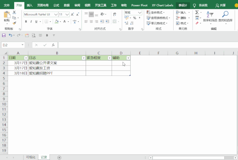
Task: Open font color dropdown arrow
Action: coord(68,22)
